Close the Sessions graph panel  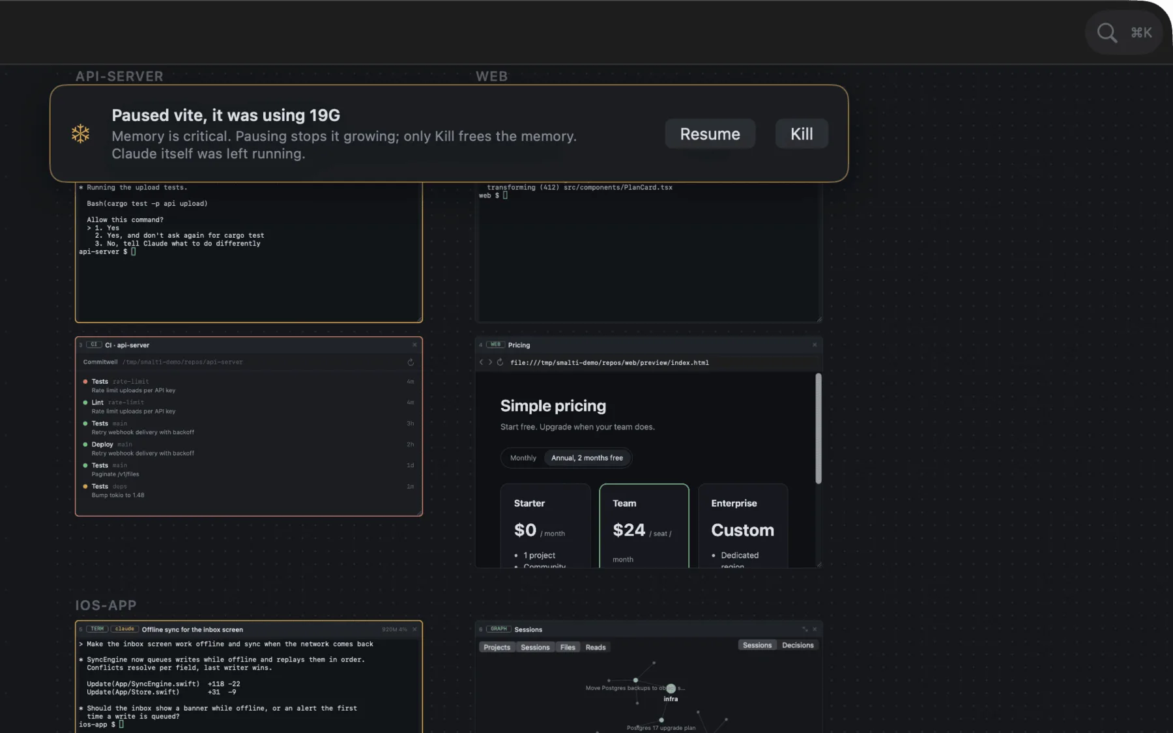click(815, 629)
